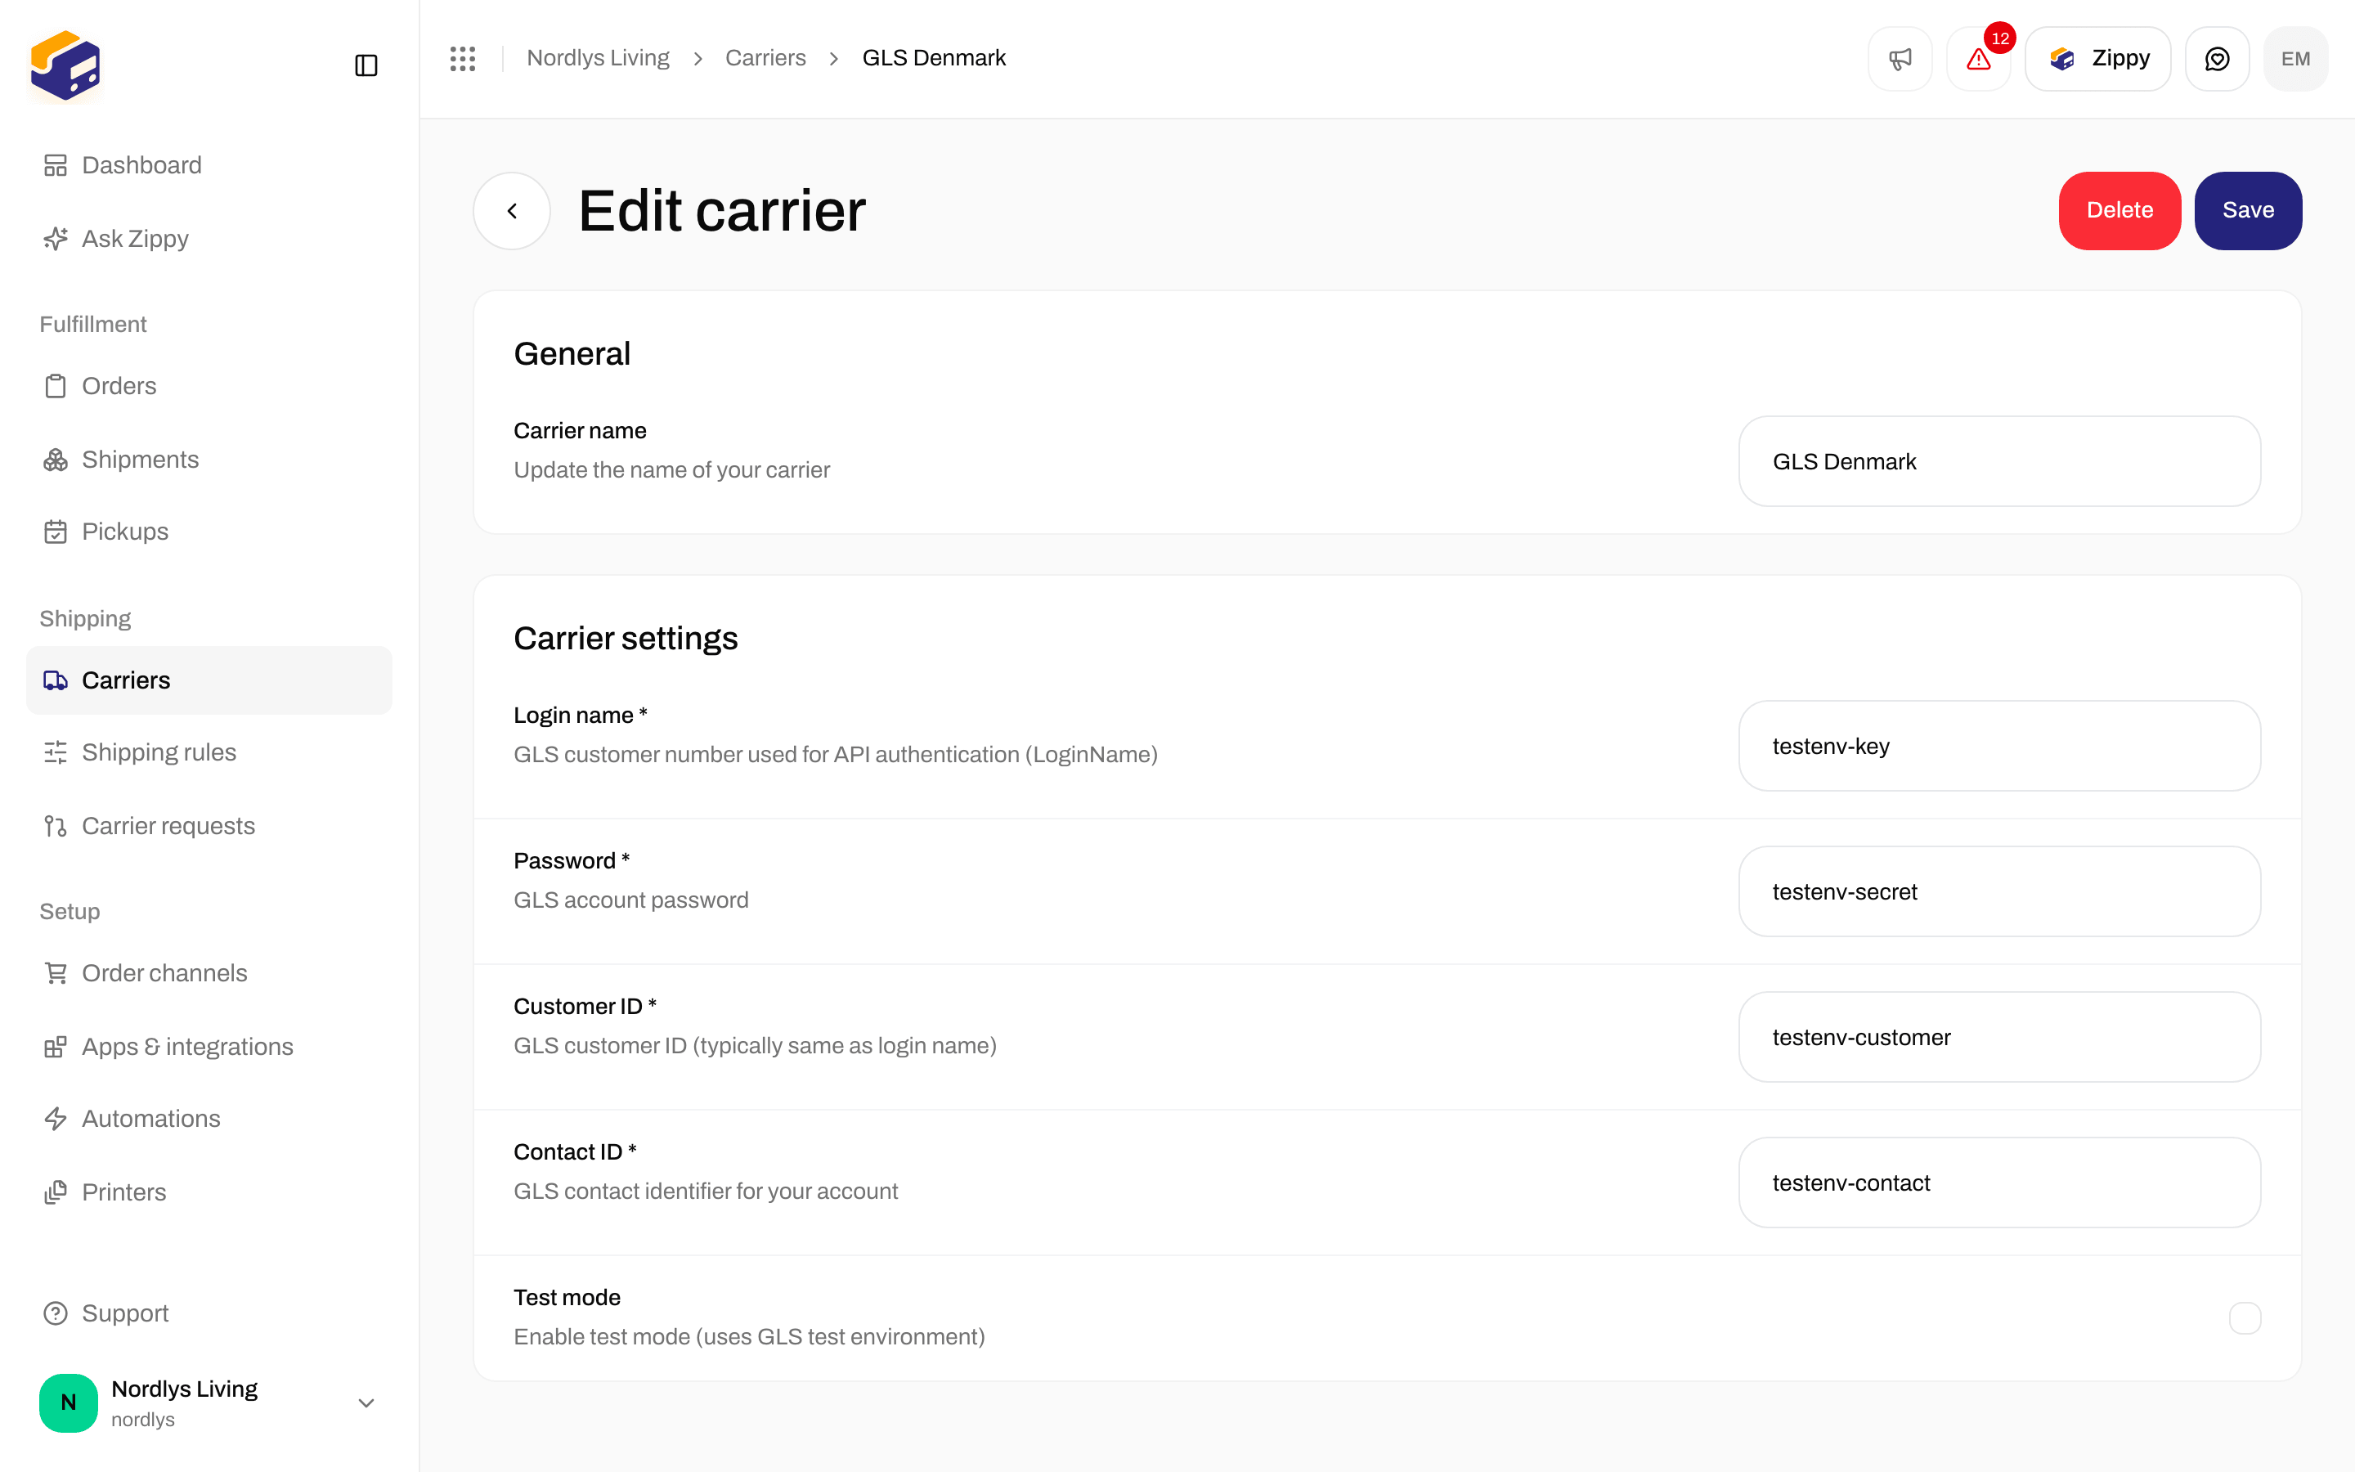Click the Ask Zippy sparkle icon
The image size is (2355, 1472).
[56, 239]
